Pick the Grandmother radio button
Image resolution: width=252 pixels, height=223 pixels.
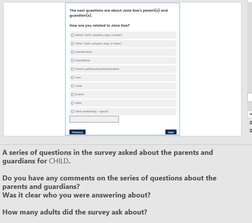point(72,52)
